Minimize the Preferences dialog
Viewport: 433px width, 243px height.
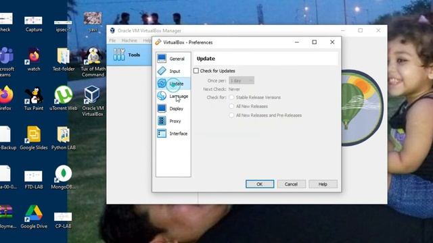[297, 42]
